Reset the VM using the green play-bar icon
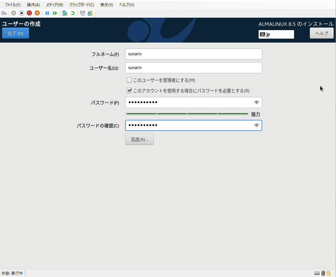Image resolution: width=336 pixels, height=277 pixels. pyautogui.click(x=55, y=13)
